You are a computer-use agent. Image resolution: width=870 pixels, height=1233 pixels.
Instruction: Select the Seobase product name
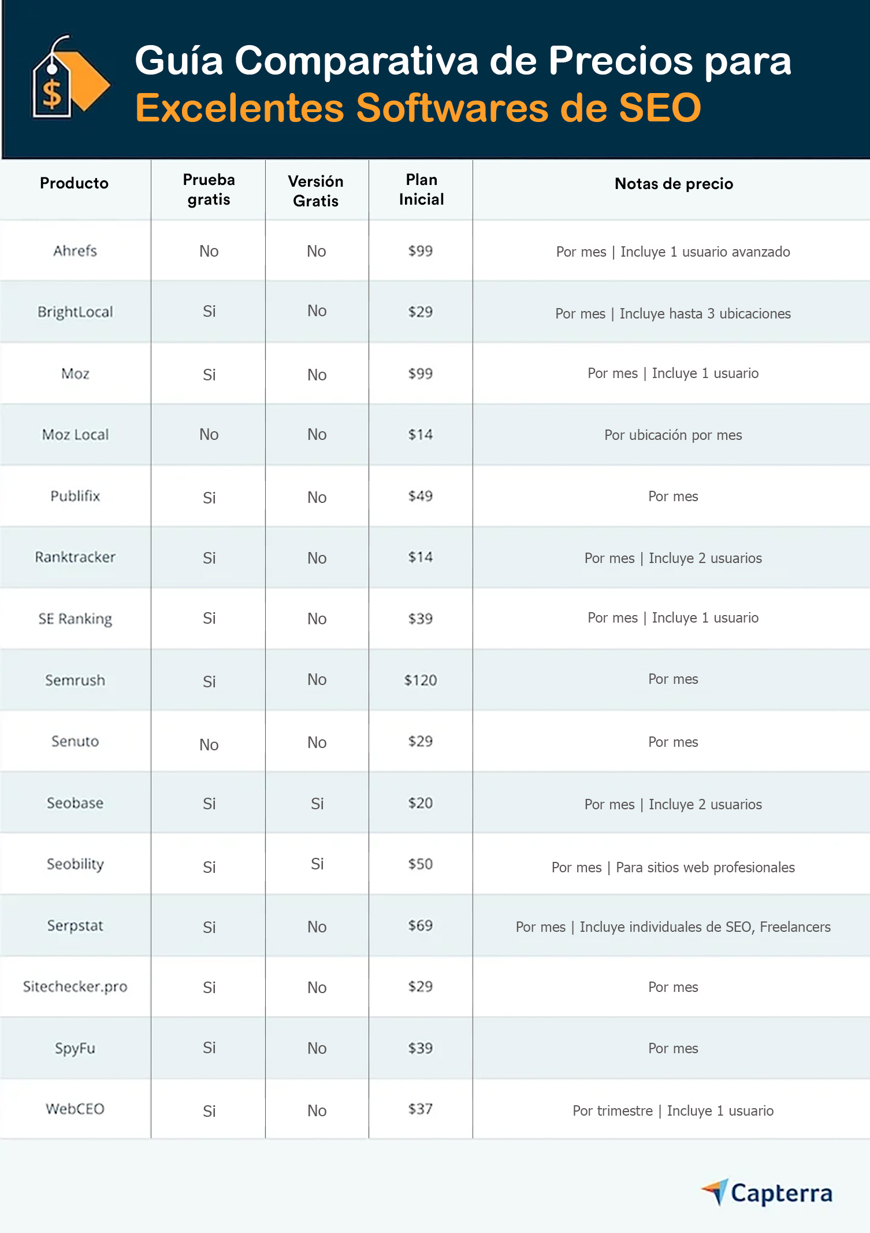(75, 804)
